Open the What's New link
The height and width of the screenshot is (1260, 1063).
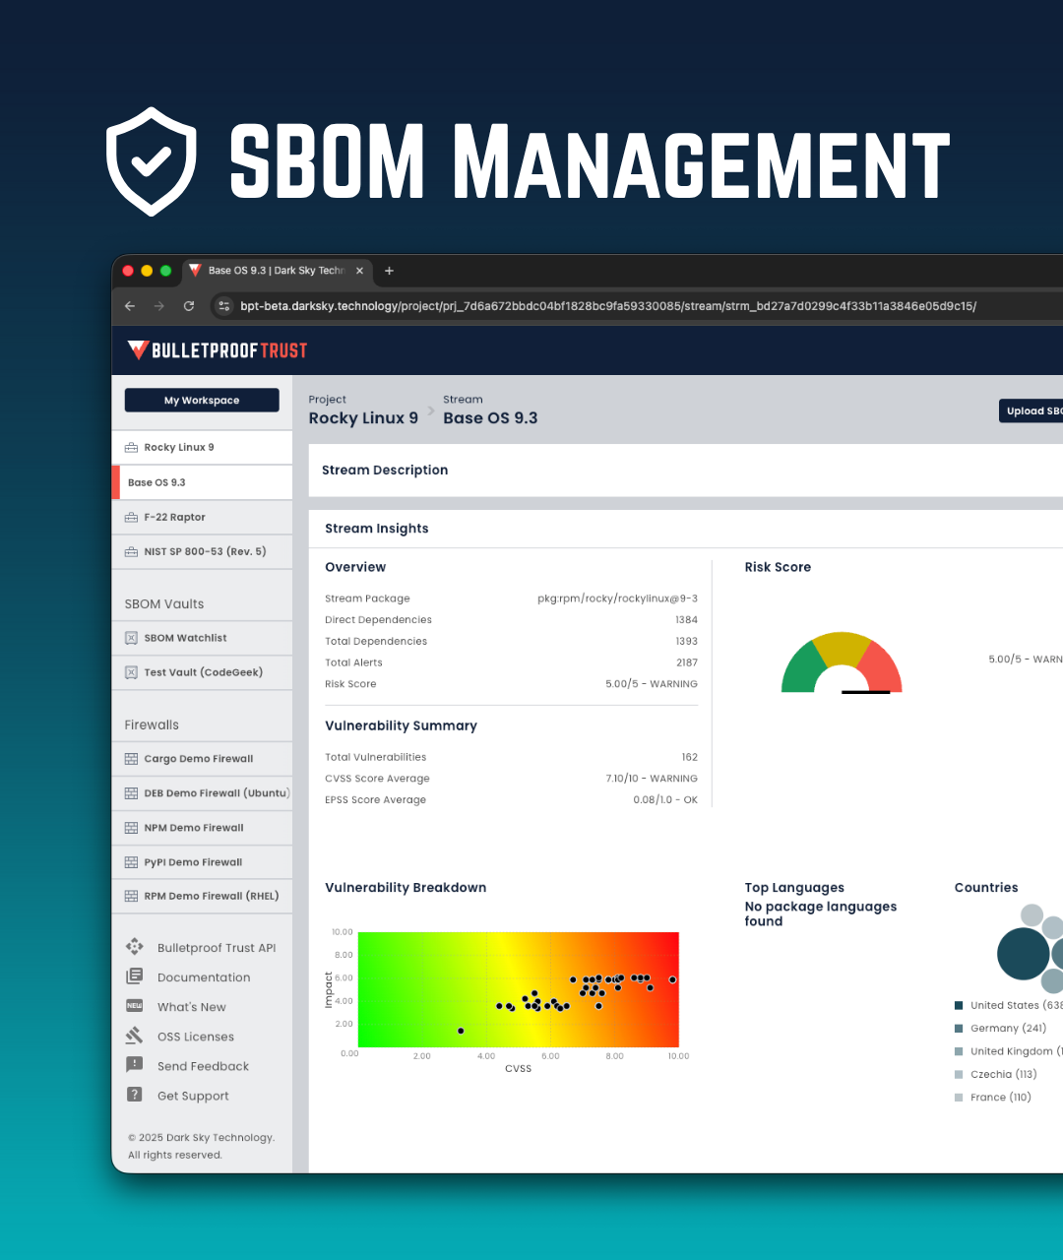(192, 1007)
